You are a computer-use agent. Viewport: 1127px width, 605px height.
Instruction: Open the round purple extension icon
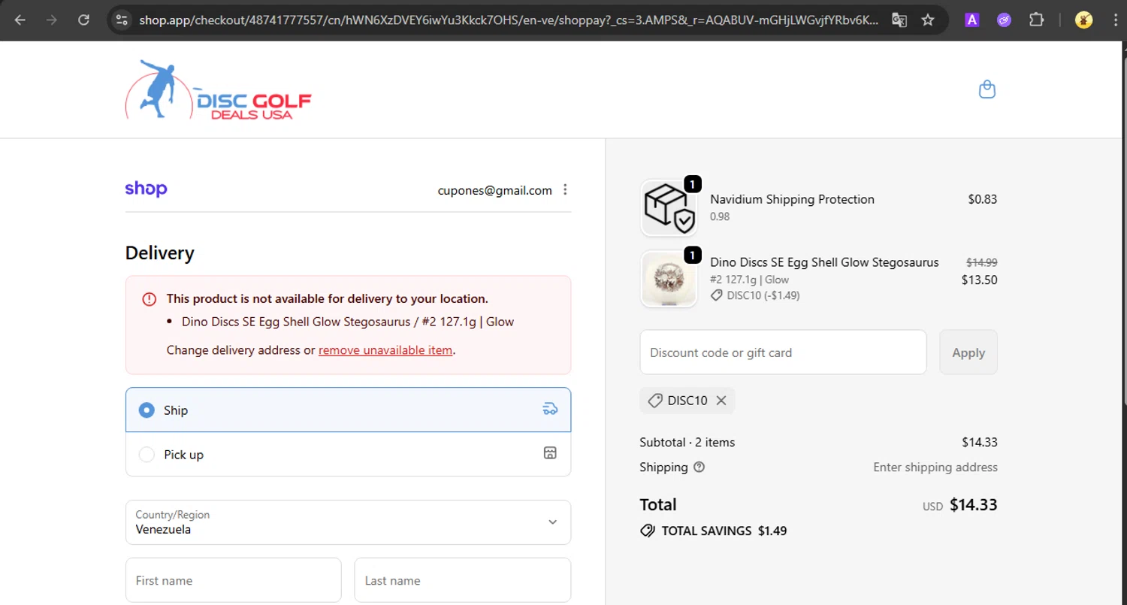[x=1005, y=20]
